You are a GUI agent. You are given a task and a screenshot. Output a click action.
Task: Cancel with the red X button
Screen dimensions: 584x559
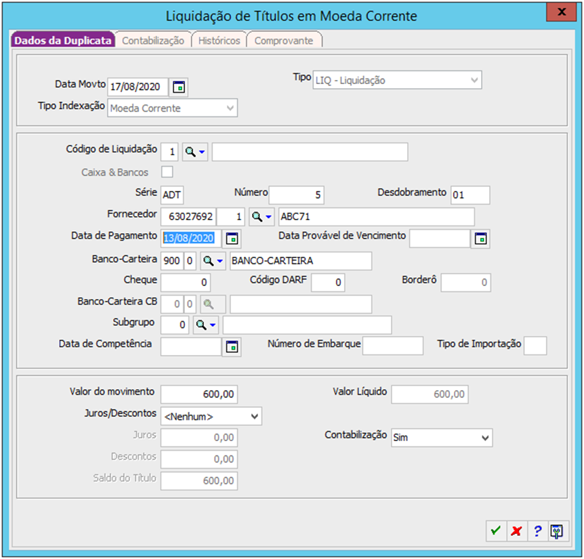tap(516, 531)
